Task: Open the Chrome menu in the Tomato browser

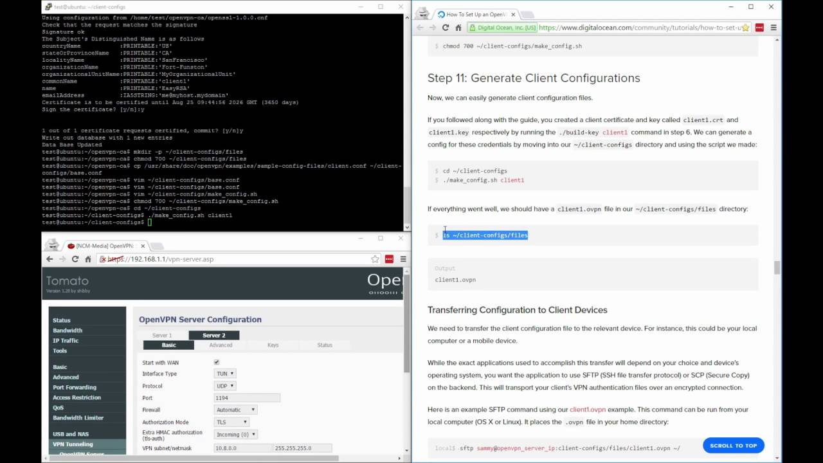Action: [403, 259]
